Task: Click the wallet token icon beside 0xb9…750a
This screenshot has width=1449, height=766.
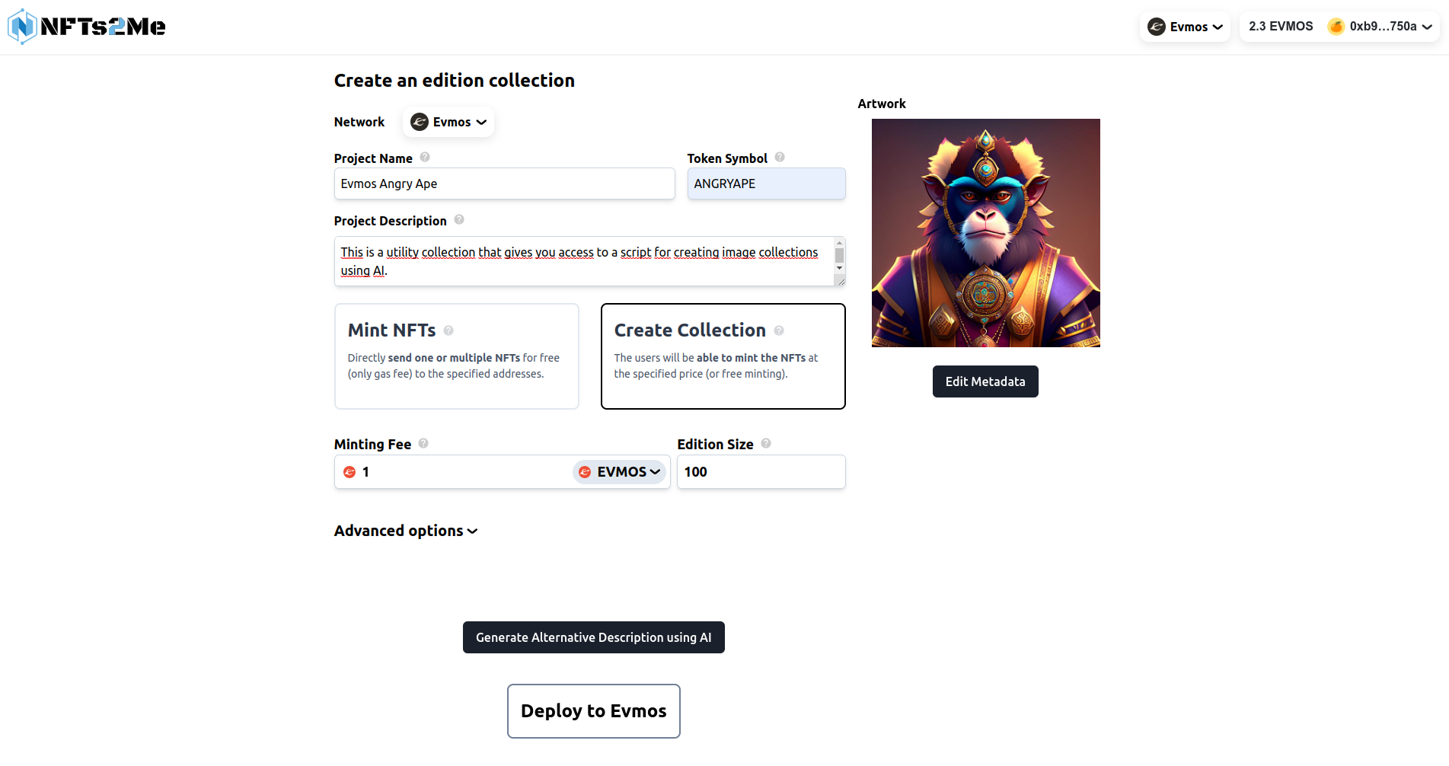Action: pos(1336,26)
